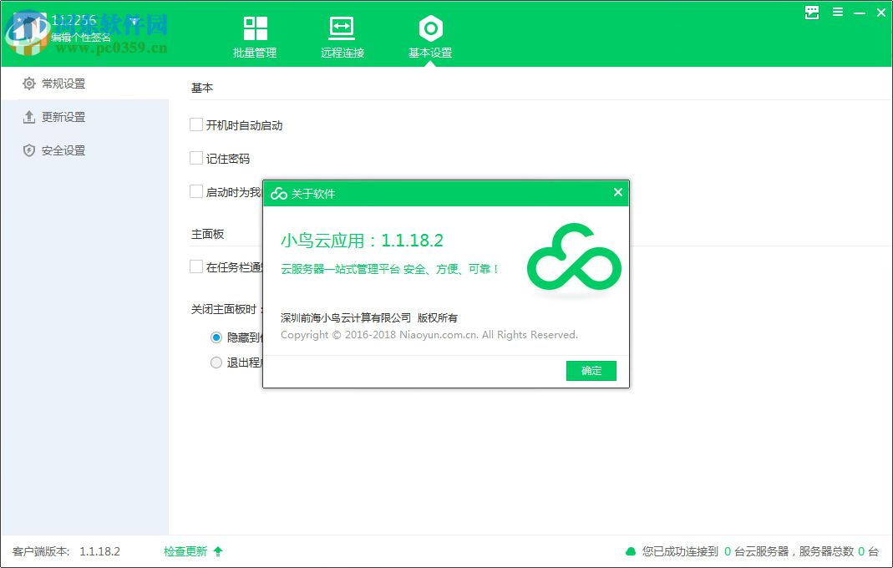Click the green cloud status icon at bottom right
The width and height of the screenshot is (893, 568).
point(631,551)
